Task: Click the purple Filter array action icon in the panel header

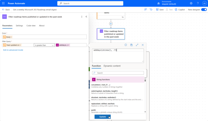Action: pos(5,17)
